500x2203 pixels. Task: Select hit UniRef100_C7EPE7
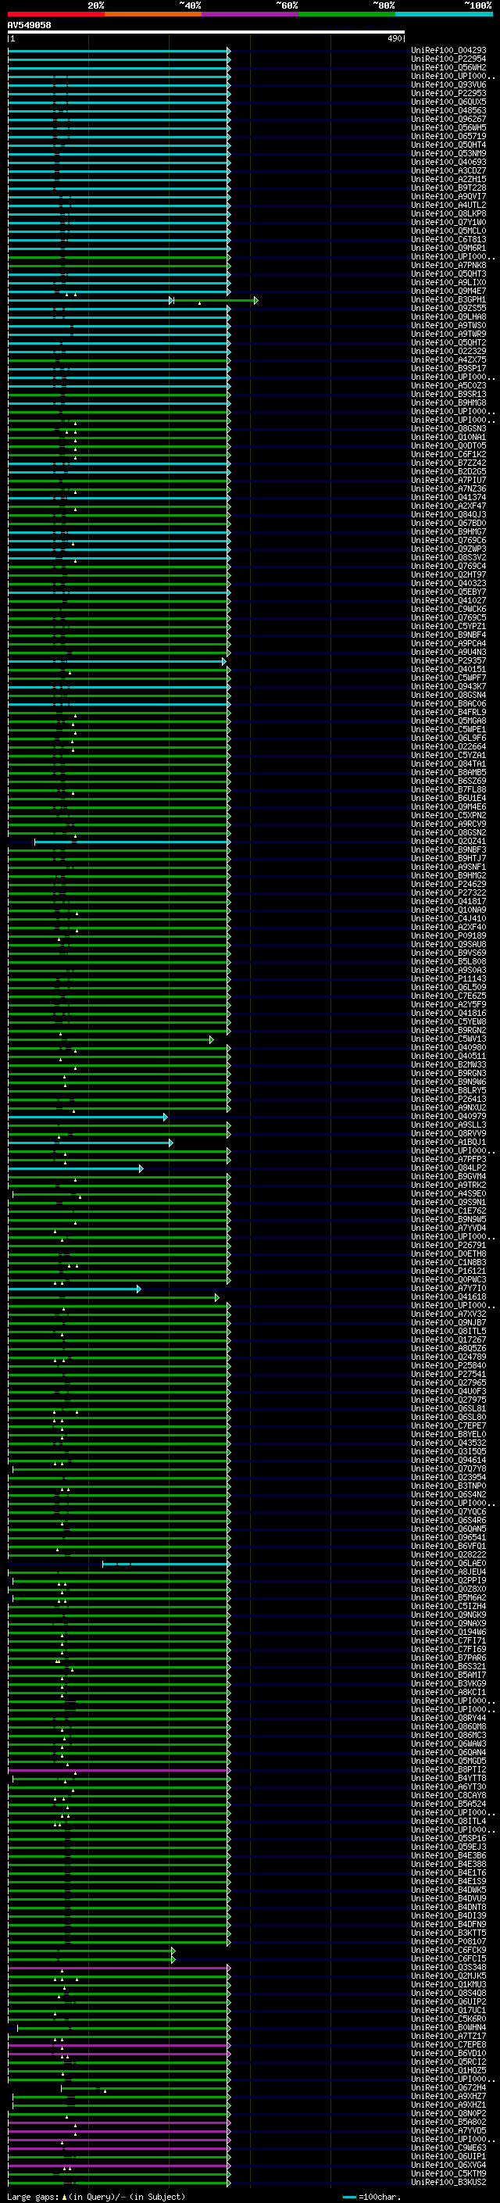click(x=448, y=1425)
